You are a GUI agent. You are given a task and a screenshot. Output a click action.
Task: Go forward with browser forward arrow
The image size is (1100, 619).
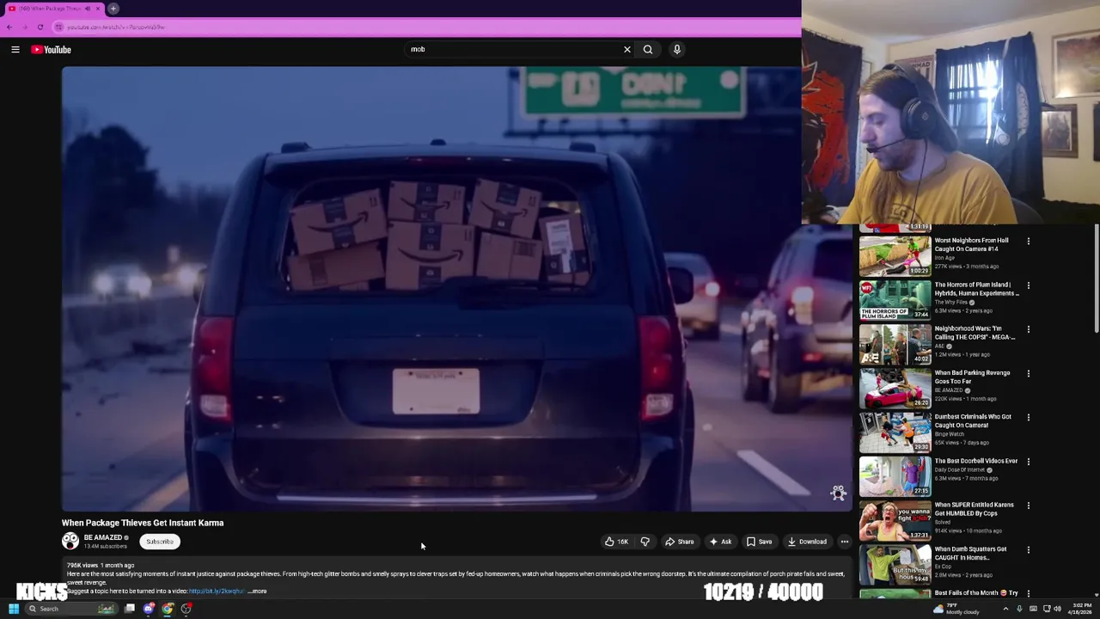(x=25, y=28)
